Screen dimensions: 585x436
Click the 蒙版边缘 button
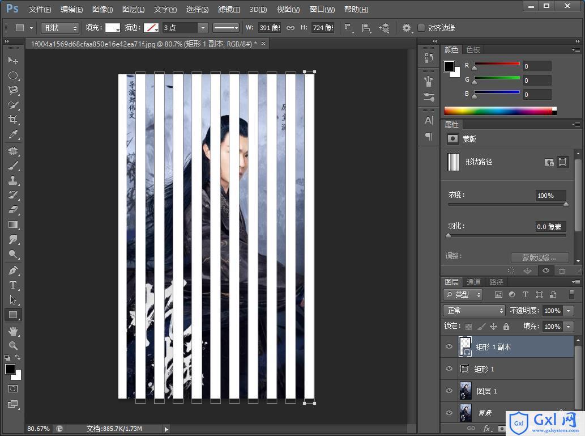pyautogui.click(x=540, y=257)
